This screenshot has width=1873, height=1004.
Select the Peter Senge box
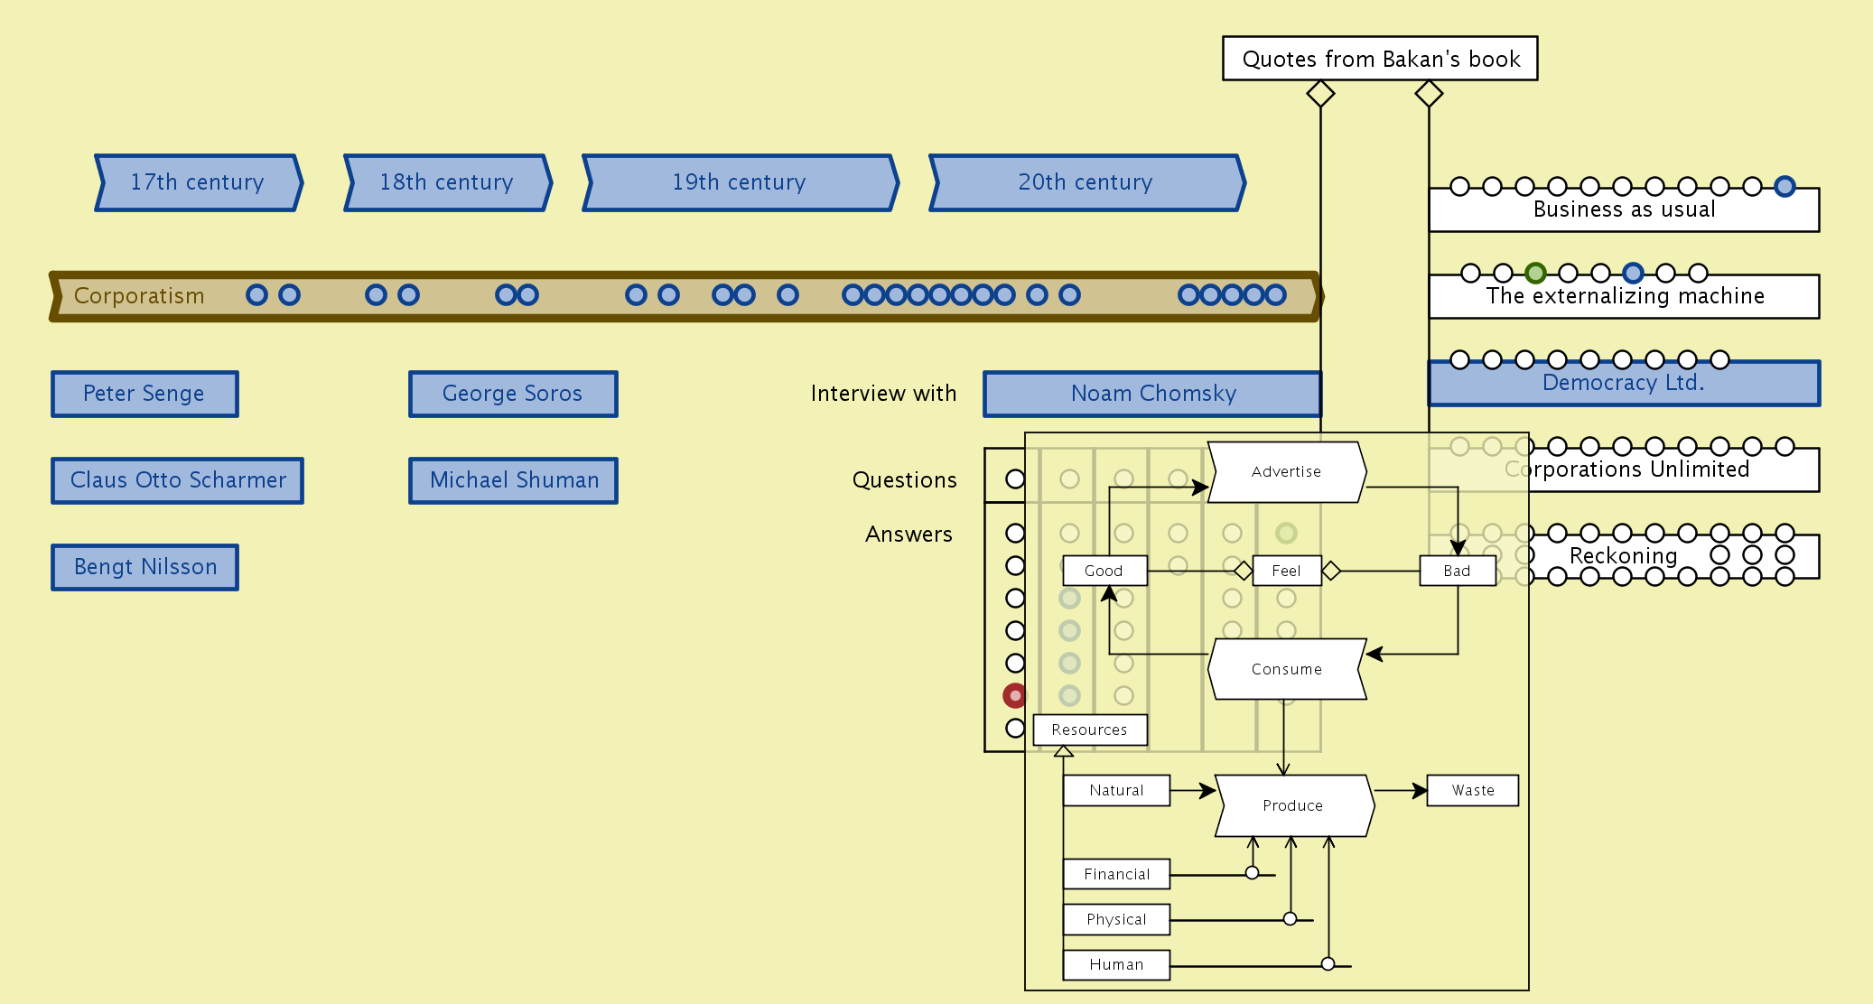[144, 394]
